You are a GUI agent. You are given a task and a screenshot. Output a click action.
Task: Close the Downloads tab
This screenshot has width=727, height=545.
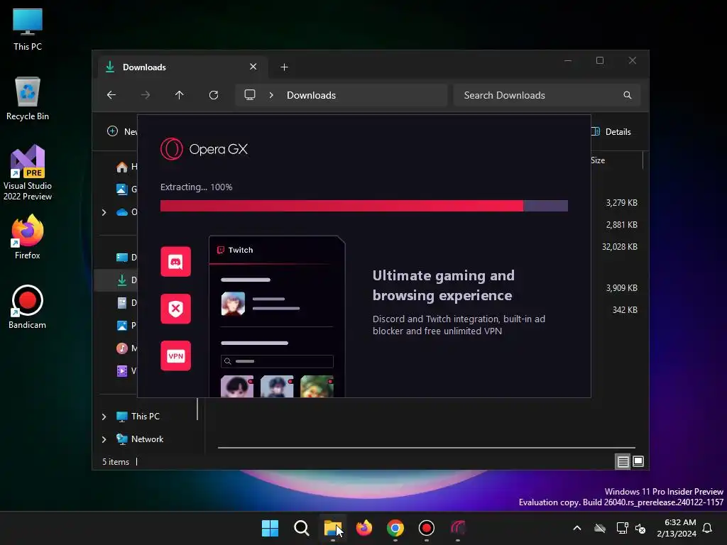pyautogui.click(x=253, y=67)
